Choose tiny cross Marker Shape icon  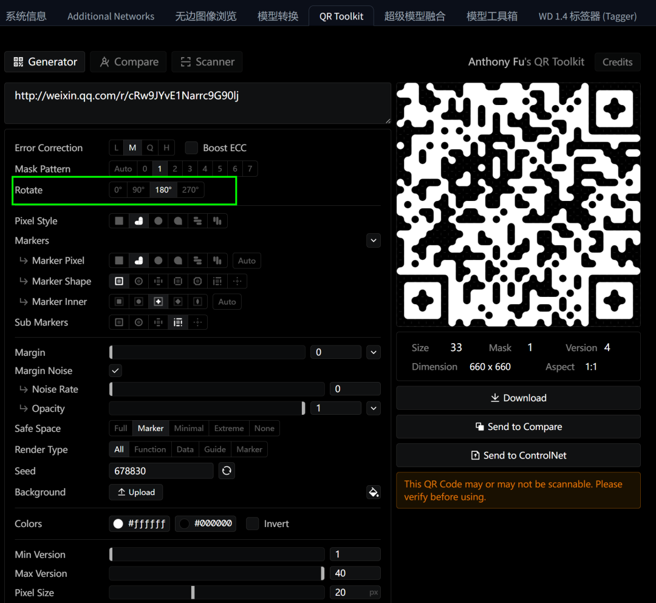click(237, 281)
